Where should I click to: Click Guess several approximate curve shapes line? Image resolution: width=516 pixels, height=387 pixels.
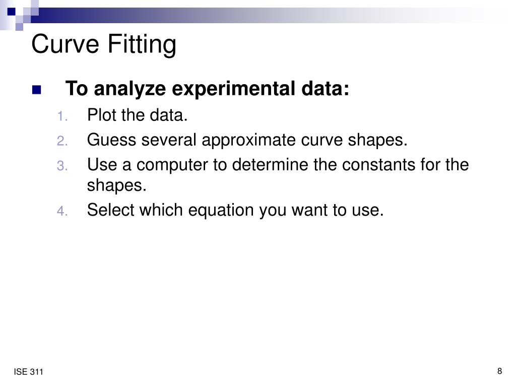pos(247,140)
